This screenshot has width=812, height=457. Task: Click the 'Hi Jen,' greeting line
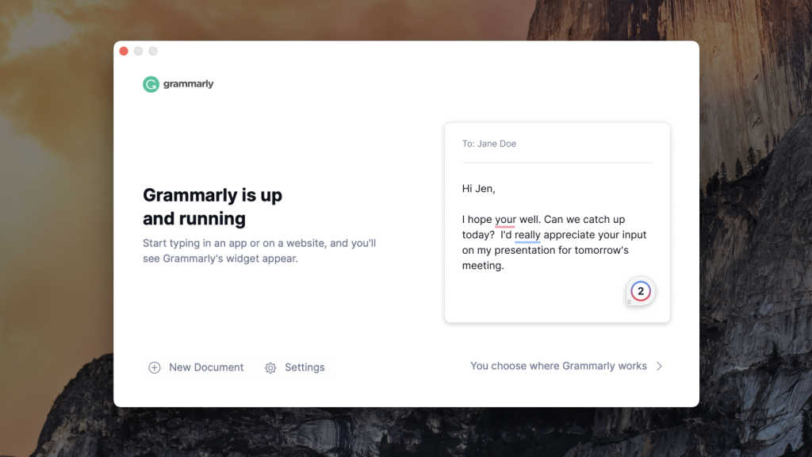point(479,189)
